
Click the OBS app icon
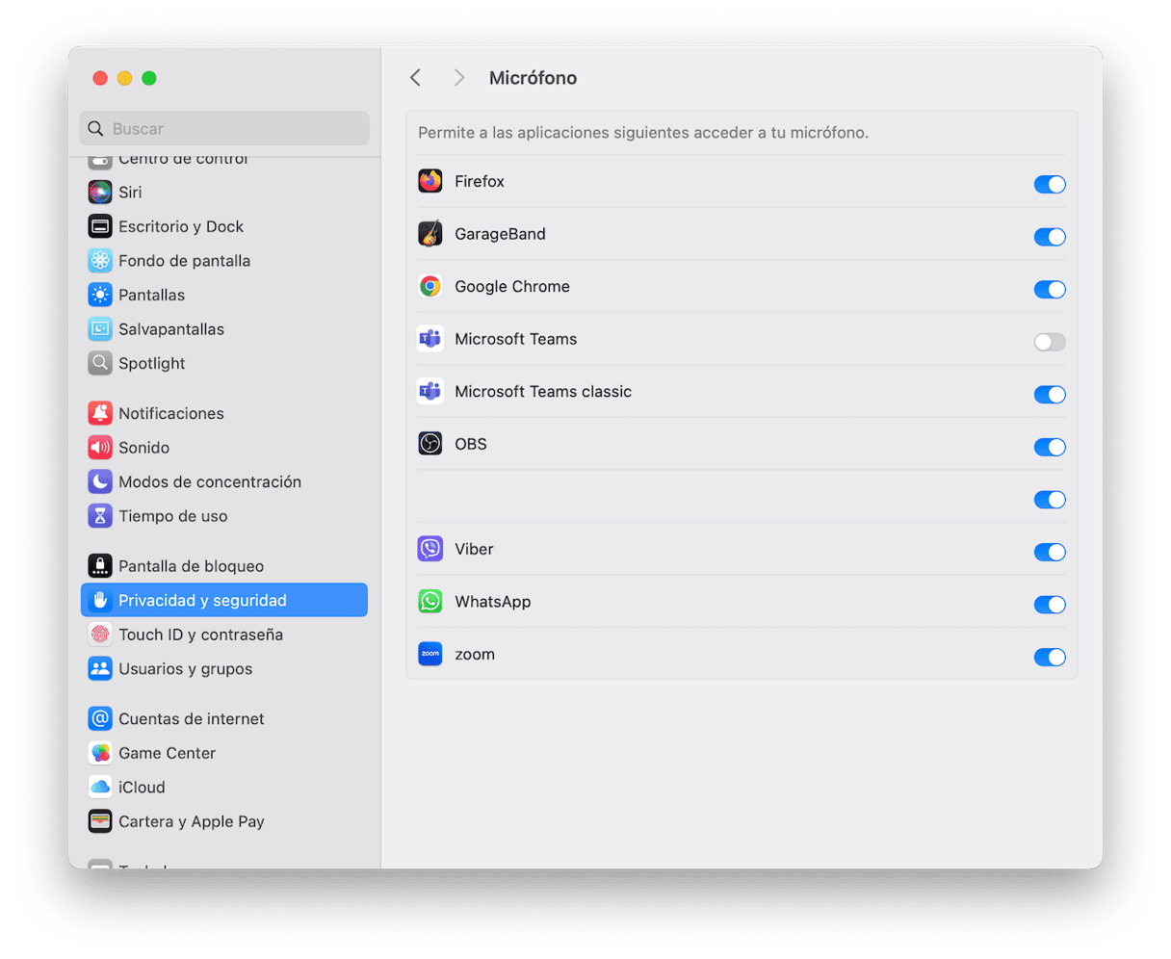point(429,444)
